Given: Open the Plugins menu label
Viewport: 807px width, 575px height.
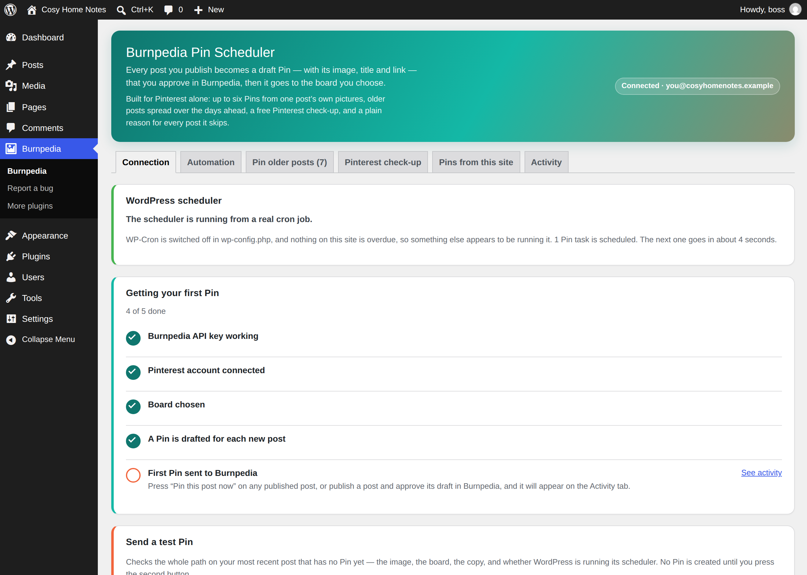Looking at the screenshot, I should pyautogui.click(x=36, y=257).
